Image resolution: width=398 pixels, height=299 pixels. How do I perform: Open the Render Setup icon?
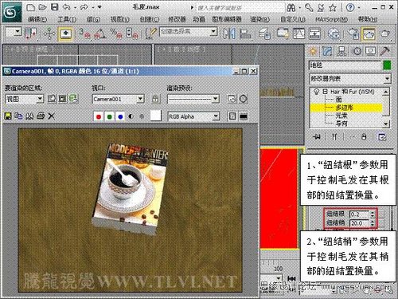coord(353,33)
